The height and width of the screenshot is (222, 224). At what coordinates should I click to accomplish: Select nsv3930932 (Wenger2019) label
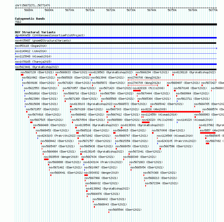pos(101,173)
